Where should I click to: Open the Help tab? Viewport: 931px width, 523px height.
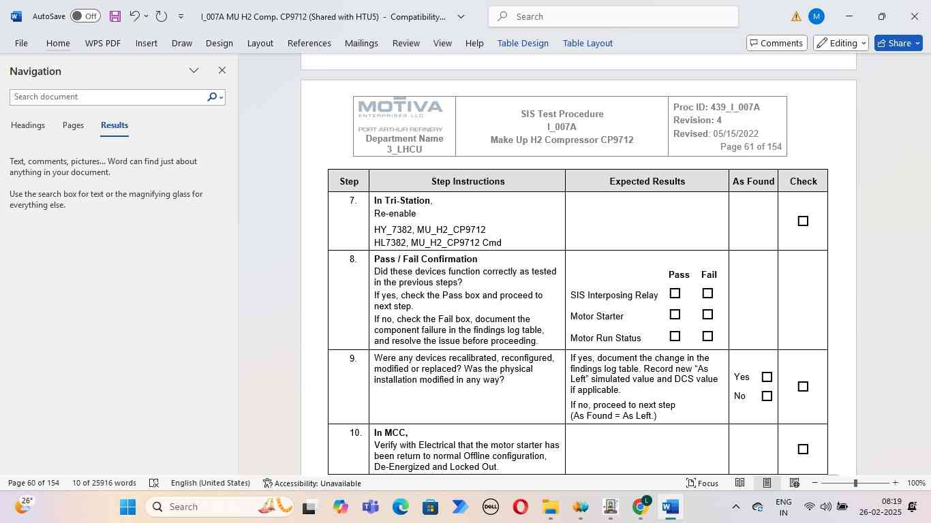474,43
